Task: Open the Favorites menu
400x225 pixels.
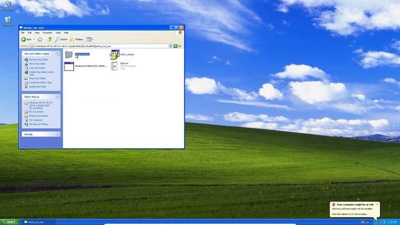Action: [47, 32]
